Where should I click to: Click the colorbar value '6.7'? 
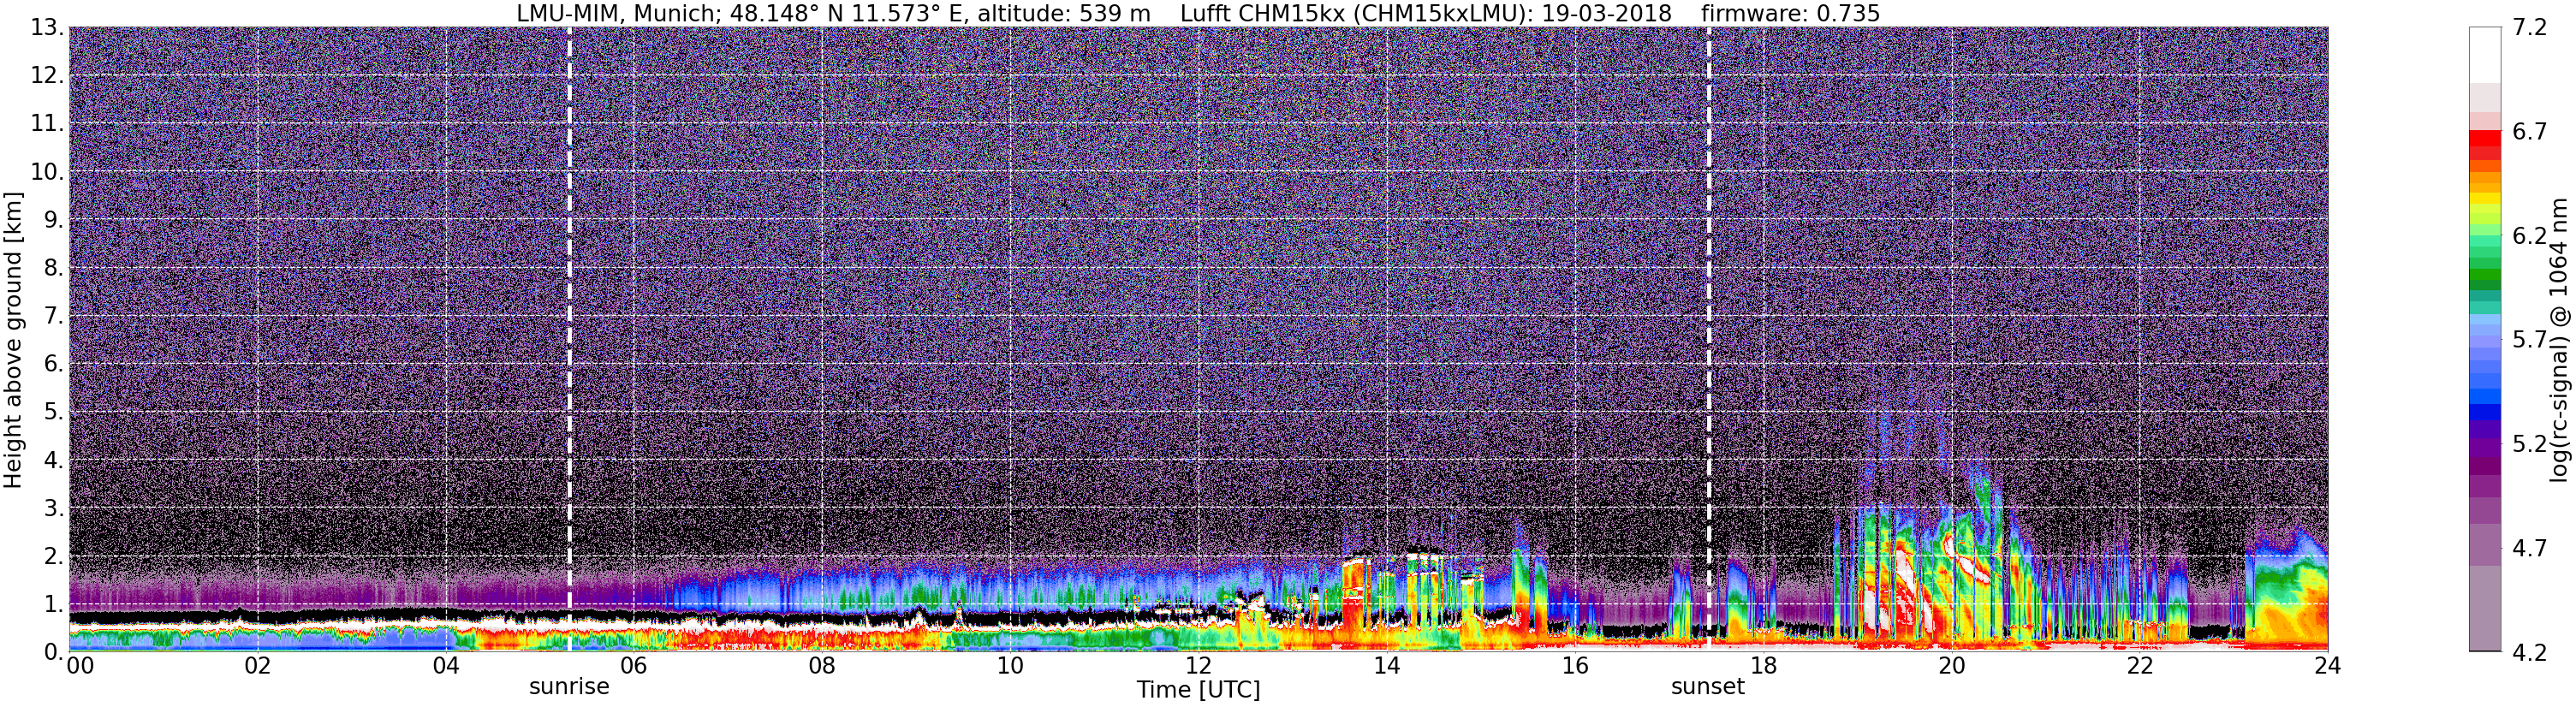click(x=2529, y=131)
